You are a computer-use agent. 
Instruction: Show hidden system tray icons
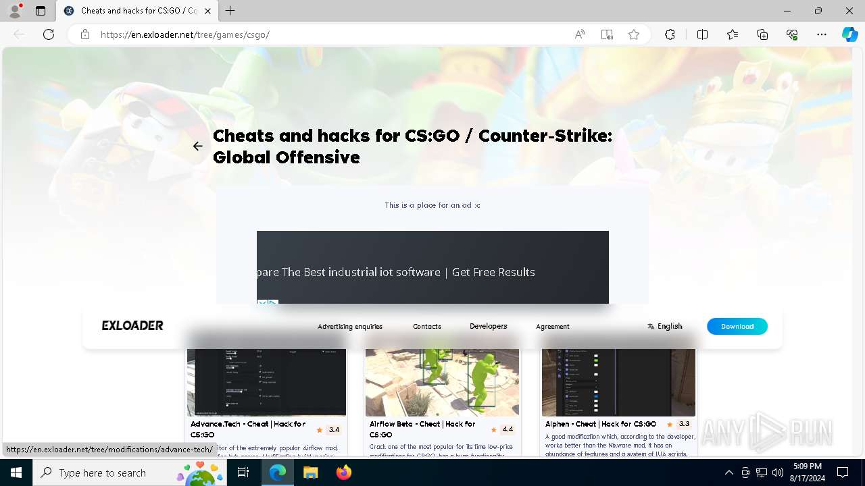[728, 473]
